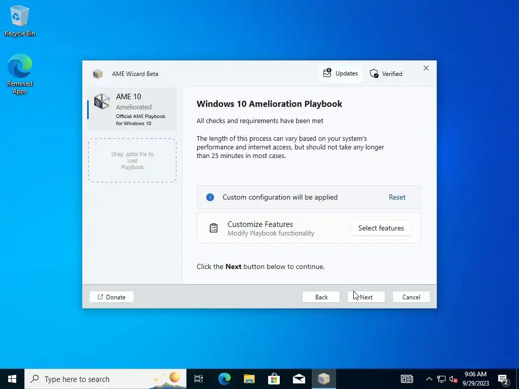Reset the custom configuration

tap(397, 197)
